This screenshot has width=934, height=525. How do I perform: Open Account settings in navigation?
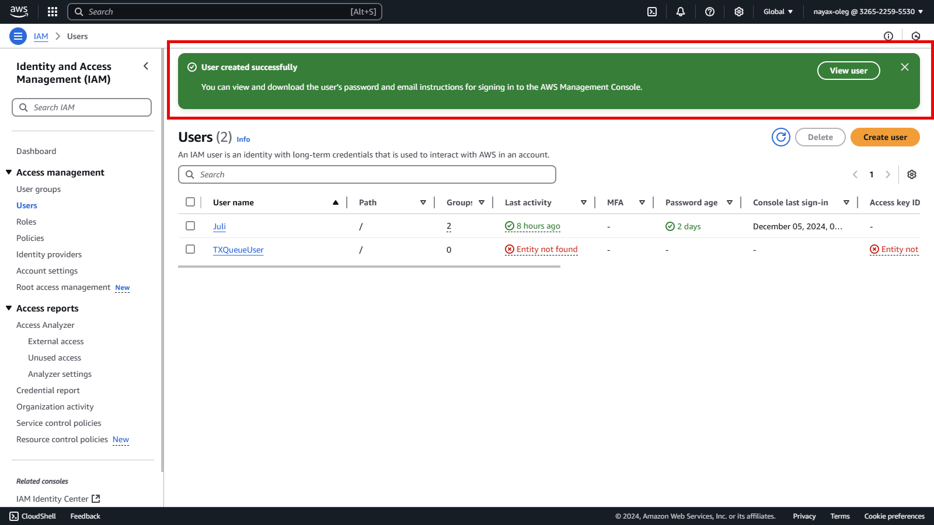pos(47,271)
